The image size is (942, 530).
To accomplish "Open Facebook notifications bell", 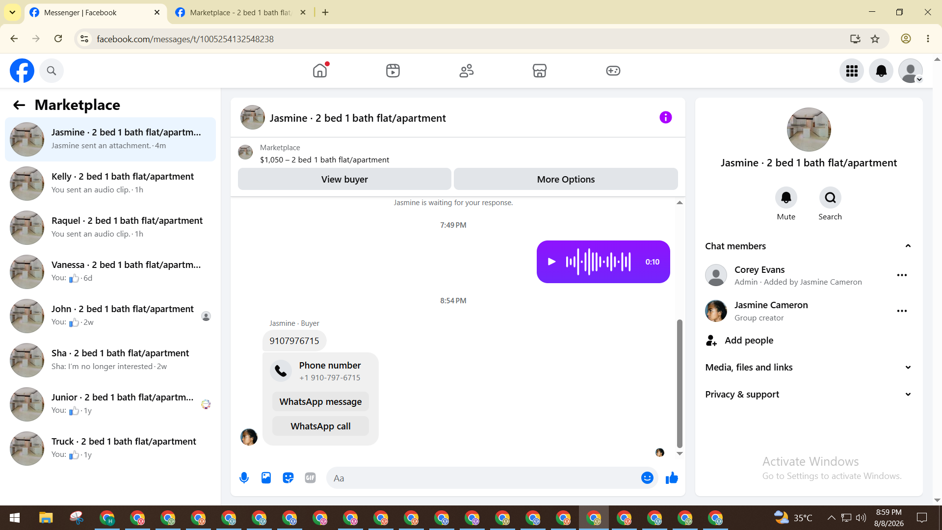I will pos(881,71).
